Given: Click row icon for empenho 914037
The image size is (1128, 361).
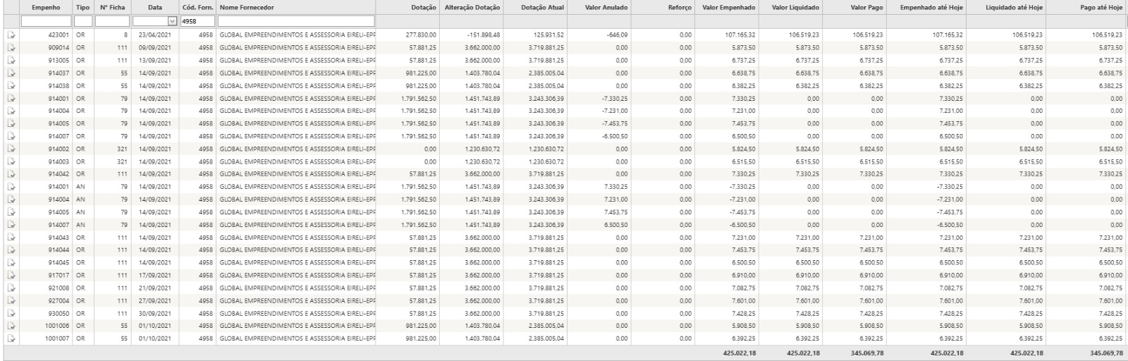Looking at the screenshot, I should [11, 73].
